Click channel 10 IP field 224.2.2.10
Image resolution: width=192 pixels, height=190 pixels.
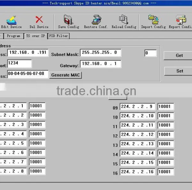pos(137,116)
